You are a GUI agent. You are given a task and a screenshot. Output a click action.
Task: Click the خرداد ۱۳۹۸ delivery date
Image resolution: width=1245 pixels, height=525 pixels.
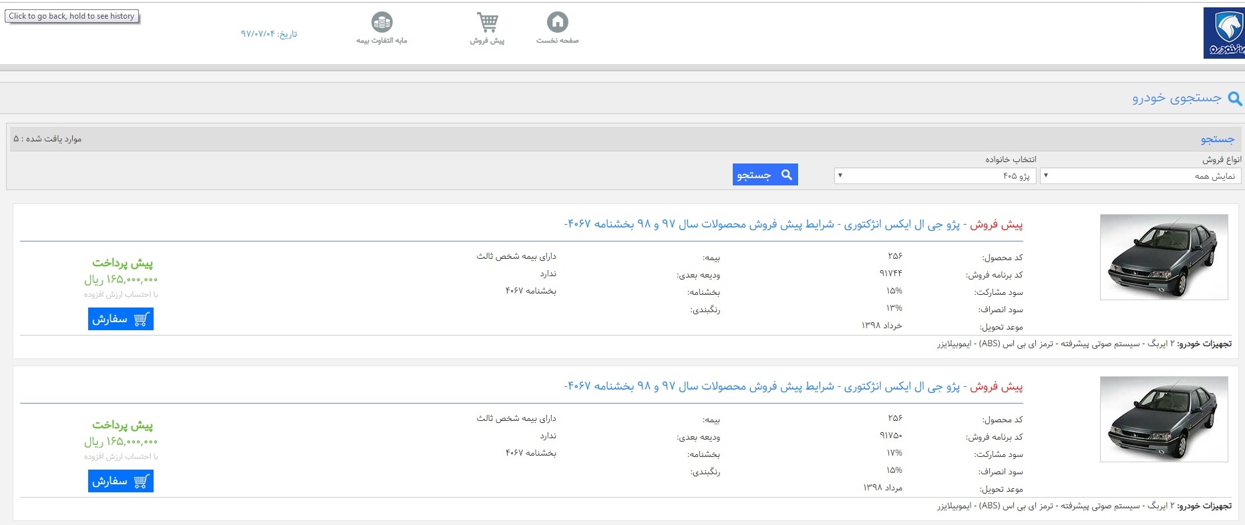click(882, 326)
